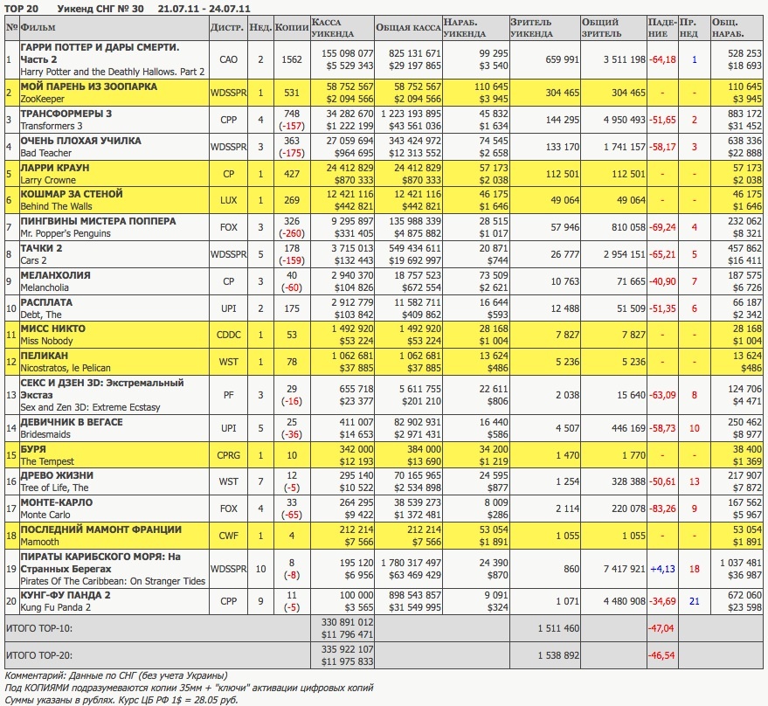Click the 'Дистр.' column header
Image resolution: width=768 pixels, height=706 pixels.
227,27
